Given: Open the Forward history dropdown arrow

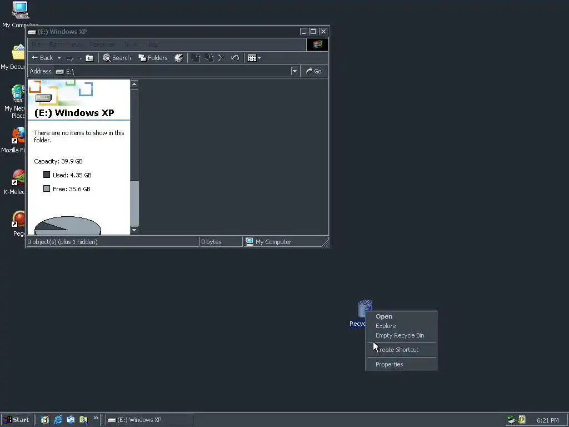Looking at the screenshot, I should pyautogui.click(x=80, y=58).
